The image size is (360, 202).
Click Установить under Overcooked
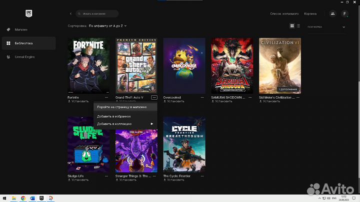175,101
